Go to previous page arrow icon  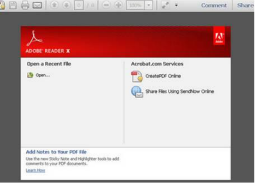click(x=54, y=5)
